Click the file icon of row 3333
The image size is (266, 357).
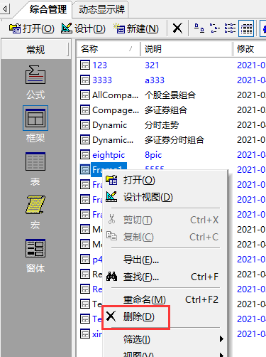[x=84, y=80]
